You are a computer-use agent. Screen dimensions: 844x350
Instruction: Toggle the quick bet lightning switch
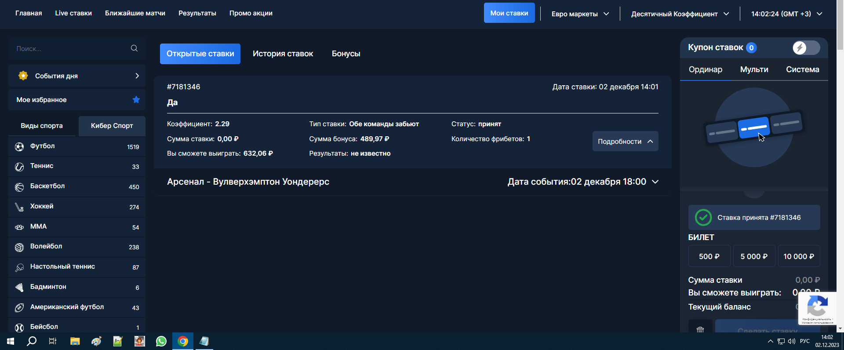tap(806, 47)
